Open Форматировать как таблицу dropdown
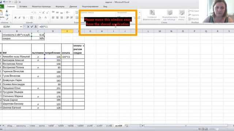This screenshot has width=234, height=131. click(170, 15)
